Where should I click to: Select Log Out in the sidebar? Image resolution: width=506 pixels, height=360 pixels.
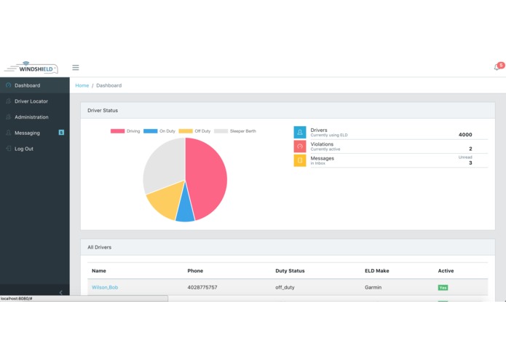(x=35, y=149)
